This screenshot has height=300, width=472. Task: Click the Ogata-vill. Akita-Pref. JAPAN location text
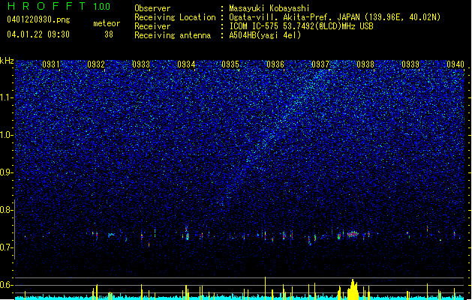point(335,17)
